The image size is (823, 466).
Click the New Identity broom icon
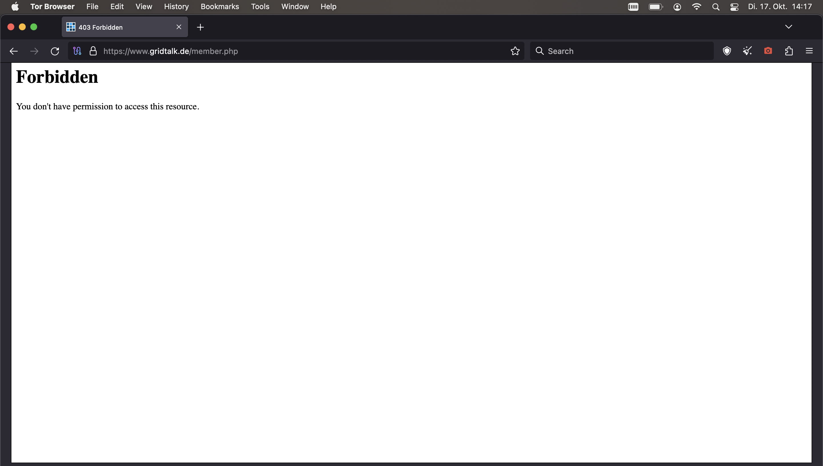[748, 51]
